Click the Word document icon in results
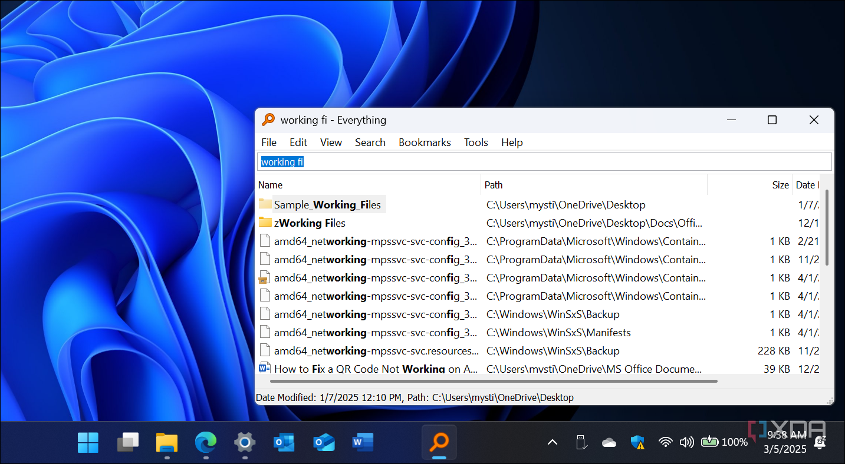Image resolution: width=845 pixels, height=464 pixels. [265, 369]
